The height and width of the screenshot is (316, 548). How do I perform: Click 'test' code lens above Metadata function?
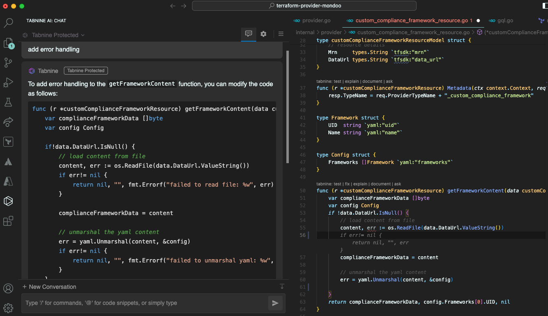click(337, 82)
